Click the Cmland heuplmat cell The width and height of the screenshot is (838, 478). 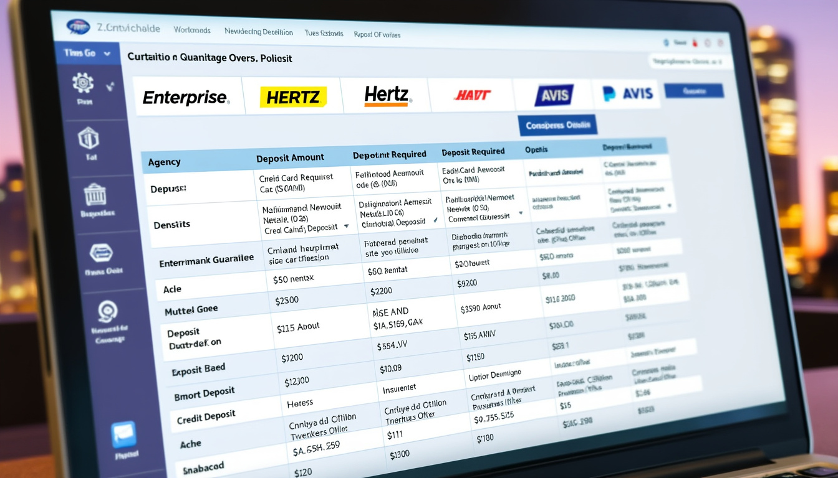pyautogui.click(x=302, y=252)
